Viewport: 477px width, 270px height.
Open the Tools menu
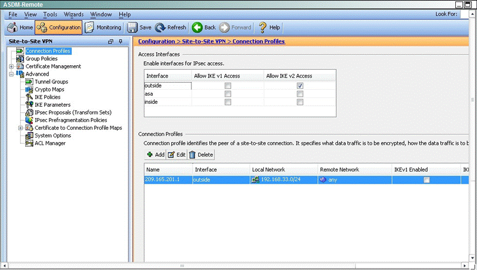click(51, 14)
